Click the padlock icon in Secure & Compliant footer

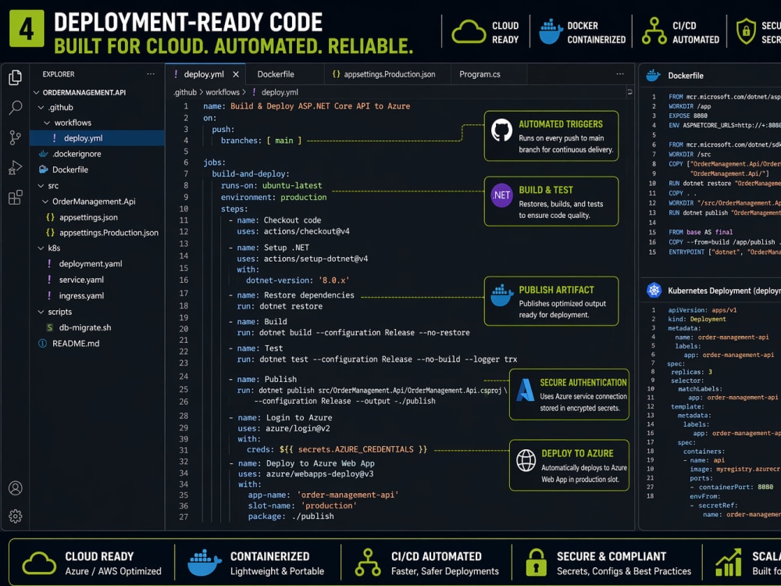[x=537, y=562]
